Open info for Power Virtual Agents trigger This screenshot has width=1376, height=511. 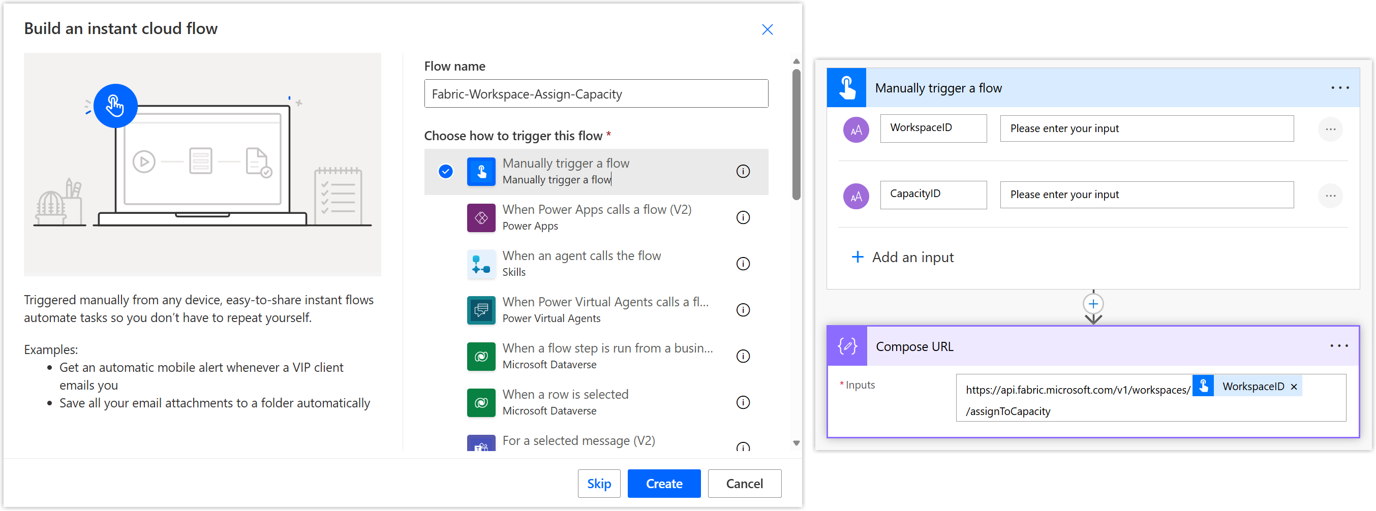tap(743, 310)
